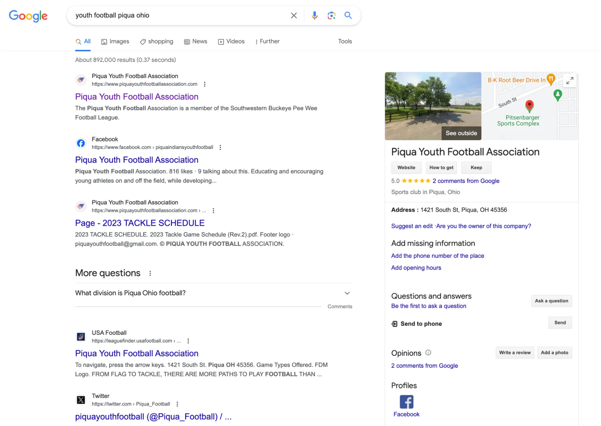The image size is (601, 426).
Task: Open Google Lens camera search
Action: tap(331, 15)
